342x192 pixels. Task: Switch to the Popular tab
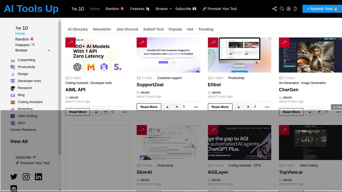pyautogui.click(x=175, y=29)
